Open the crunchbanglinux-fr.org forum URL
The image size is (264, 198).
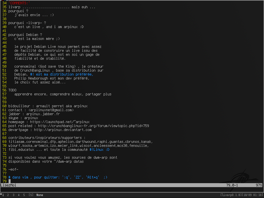[93, 126]
